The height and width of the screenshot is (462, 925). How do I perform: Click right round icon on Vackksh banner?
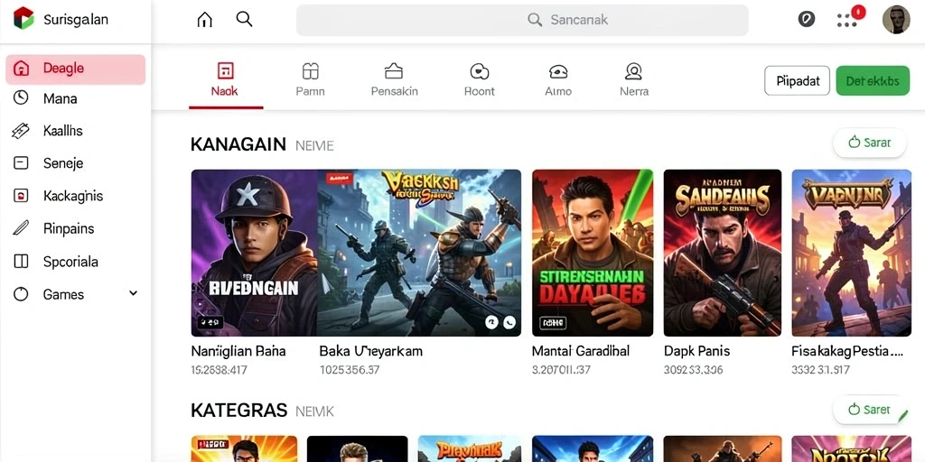[509, 322]
